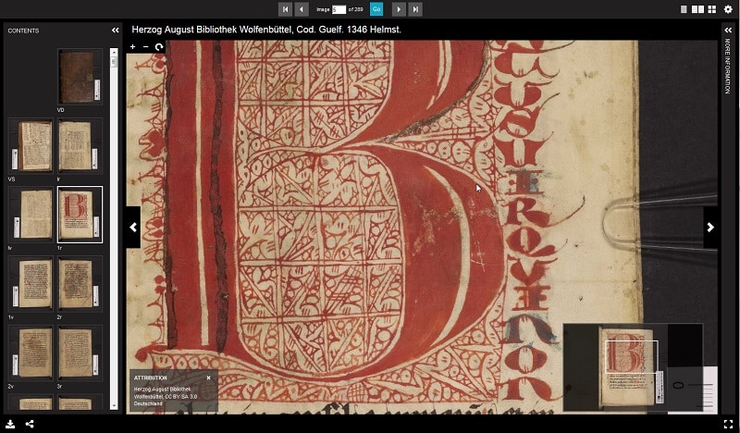Click the thumbnail scrollbar up arrow
Screen dimensions: 740x433
coord(114,52)
